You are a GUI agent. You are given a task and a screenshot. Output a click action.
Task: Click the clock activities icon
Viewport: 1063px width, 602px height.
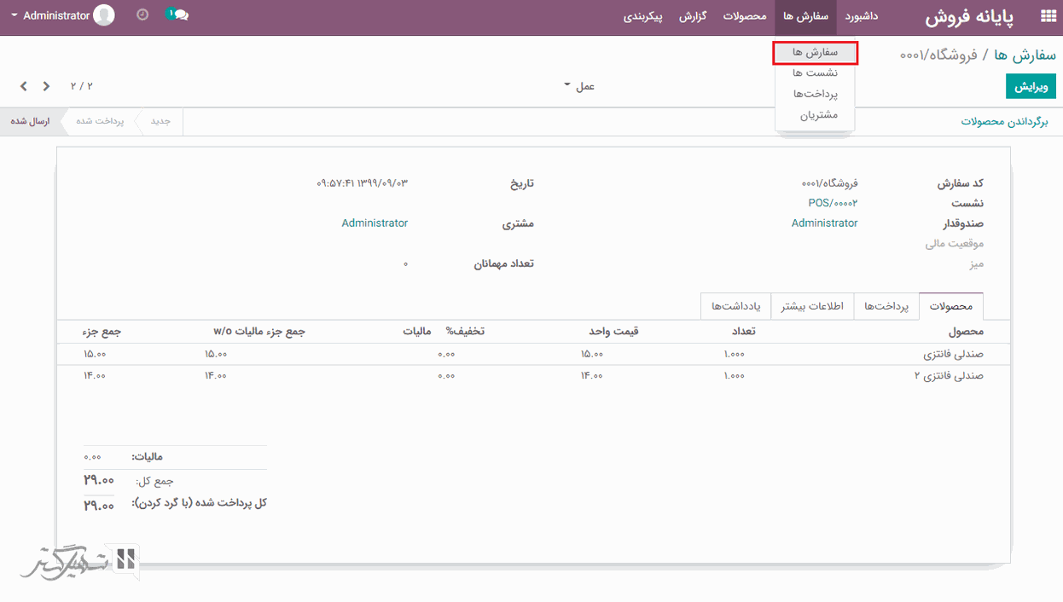coord(142,15)
